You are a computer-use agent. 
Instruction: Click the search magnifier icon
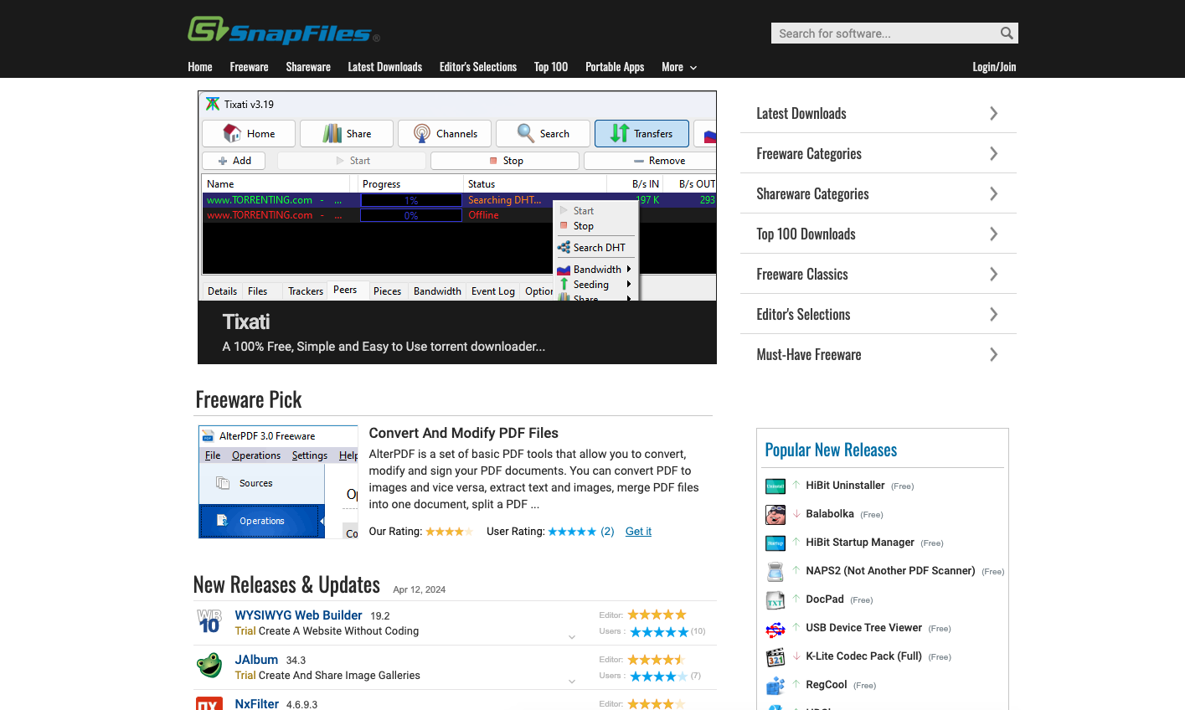[x=1007, y=33]
